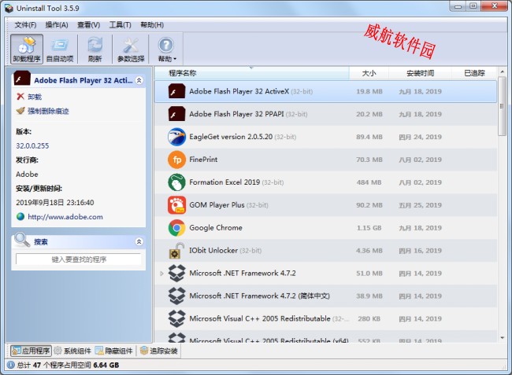Image resolution: width=512 pixels, height=375 pixels.
Task: Open the 帮助(H) menu
Action: point(152,24)
